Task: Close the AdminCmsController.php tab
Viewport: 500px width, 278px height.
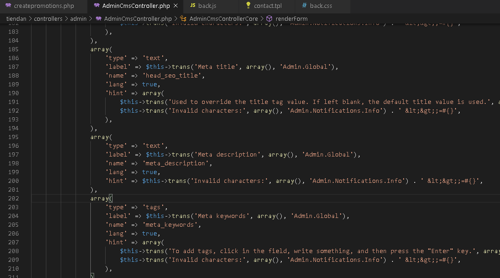Action: coord(175,6)
